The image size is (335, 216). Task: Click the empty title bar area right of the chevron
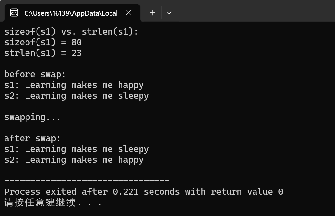click(252, 11)
